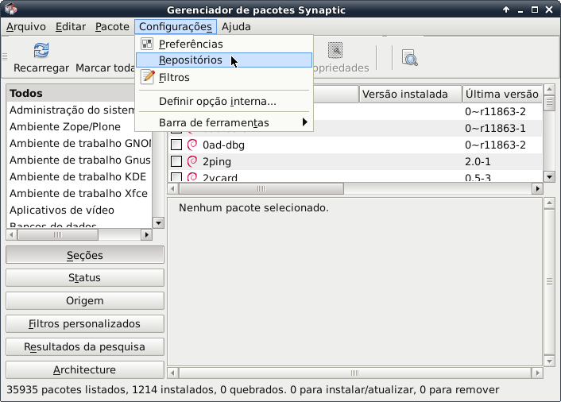Click package list scroll up arrow
The width and height of the screenshot is (561, 402).
click(549, 89)
